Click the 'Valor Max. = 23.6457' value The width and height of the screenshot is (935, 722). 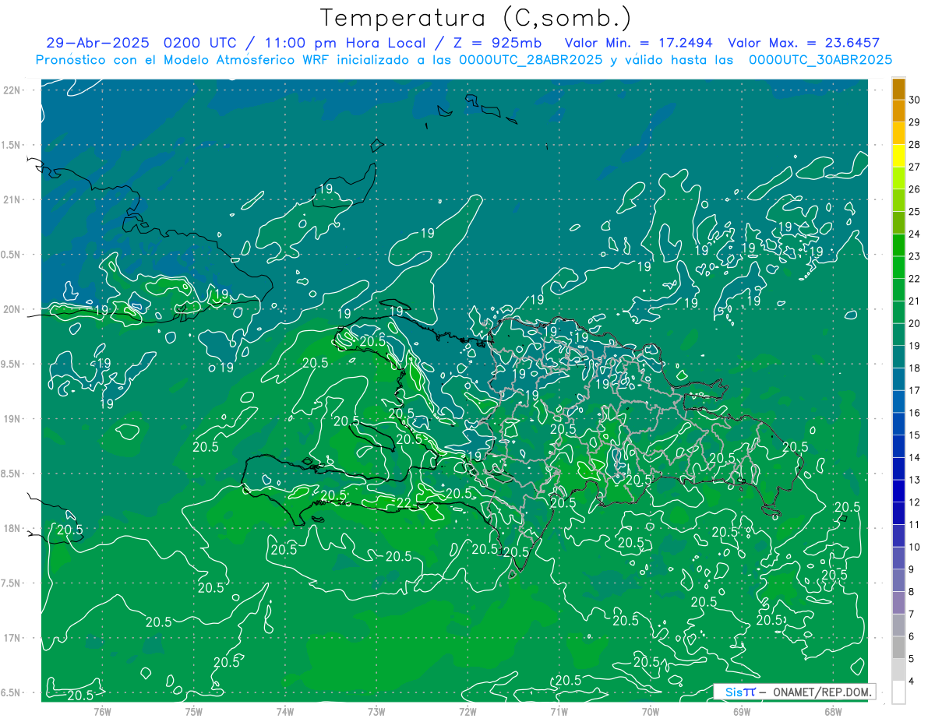click(x=804, y=43)
